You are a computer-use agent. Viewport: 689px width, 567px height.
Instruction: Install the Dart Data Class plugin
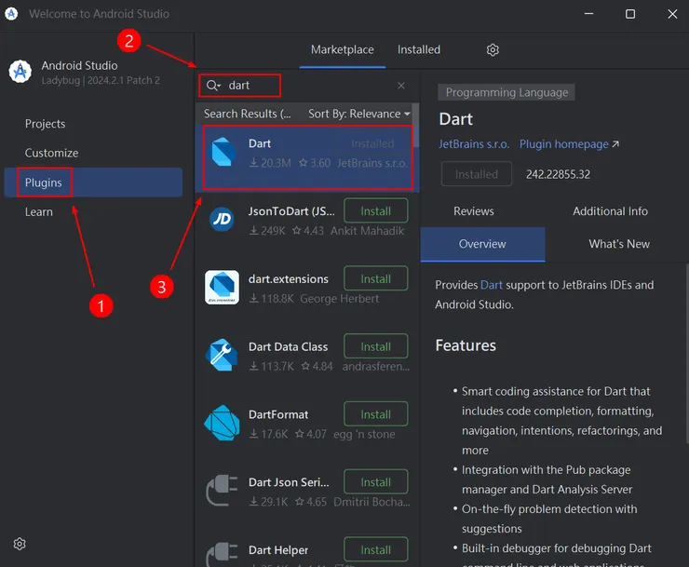pos(376,346)
